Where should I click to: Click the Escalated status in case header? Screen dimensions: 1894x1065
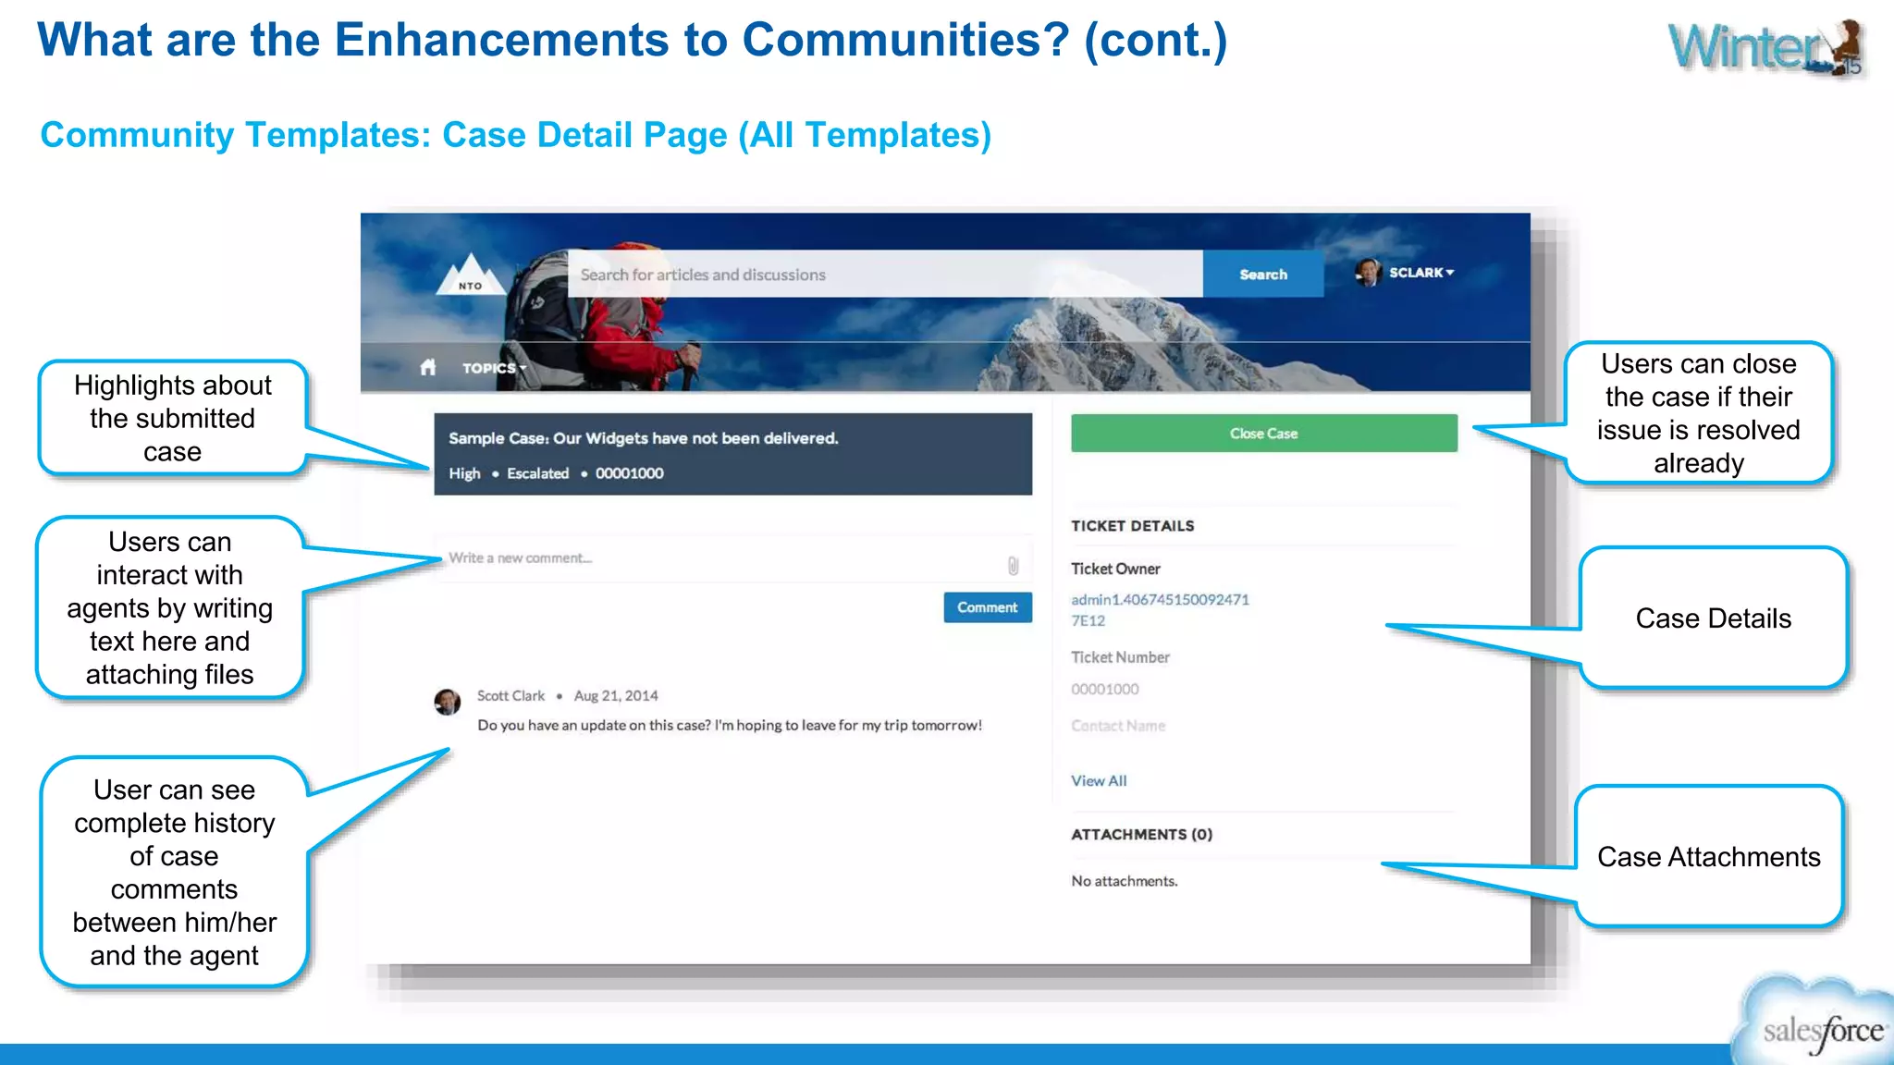click(x=537, y=473)
